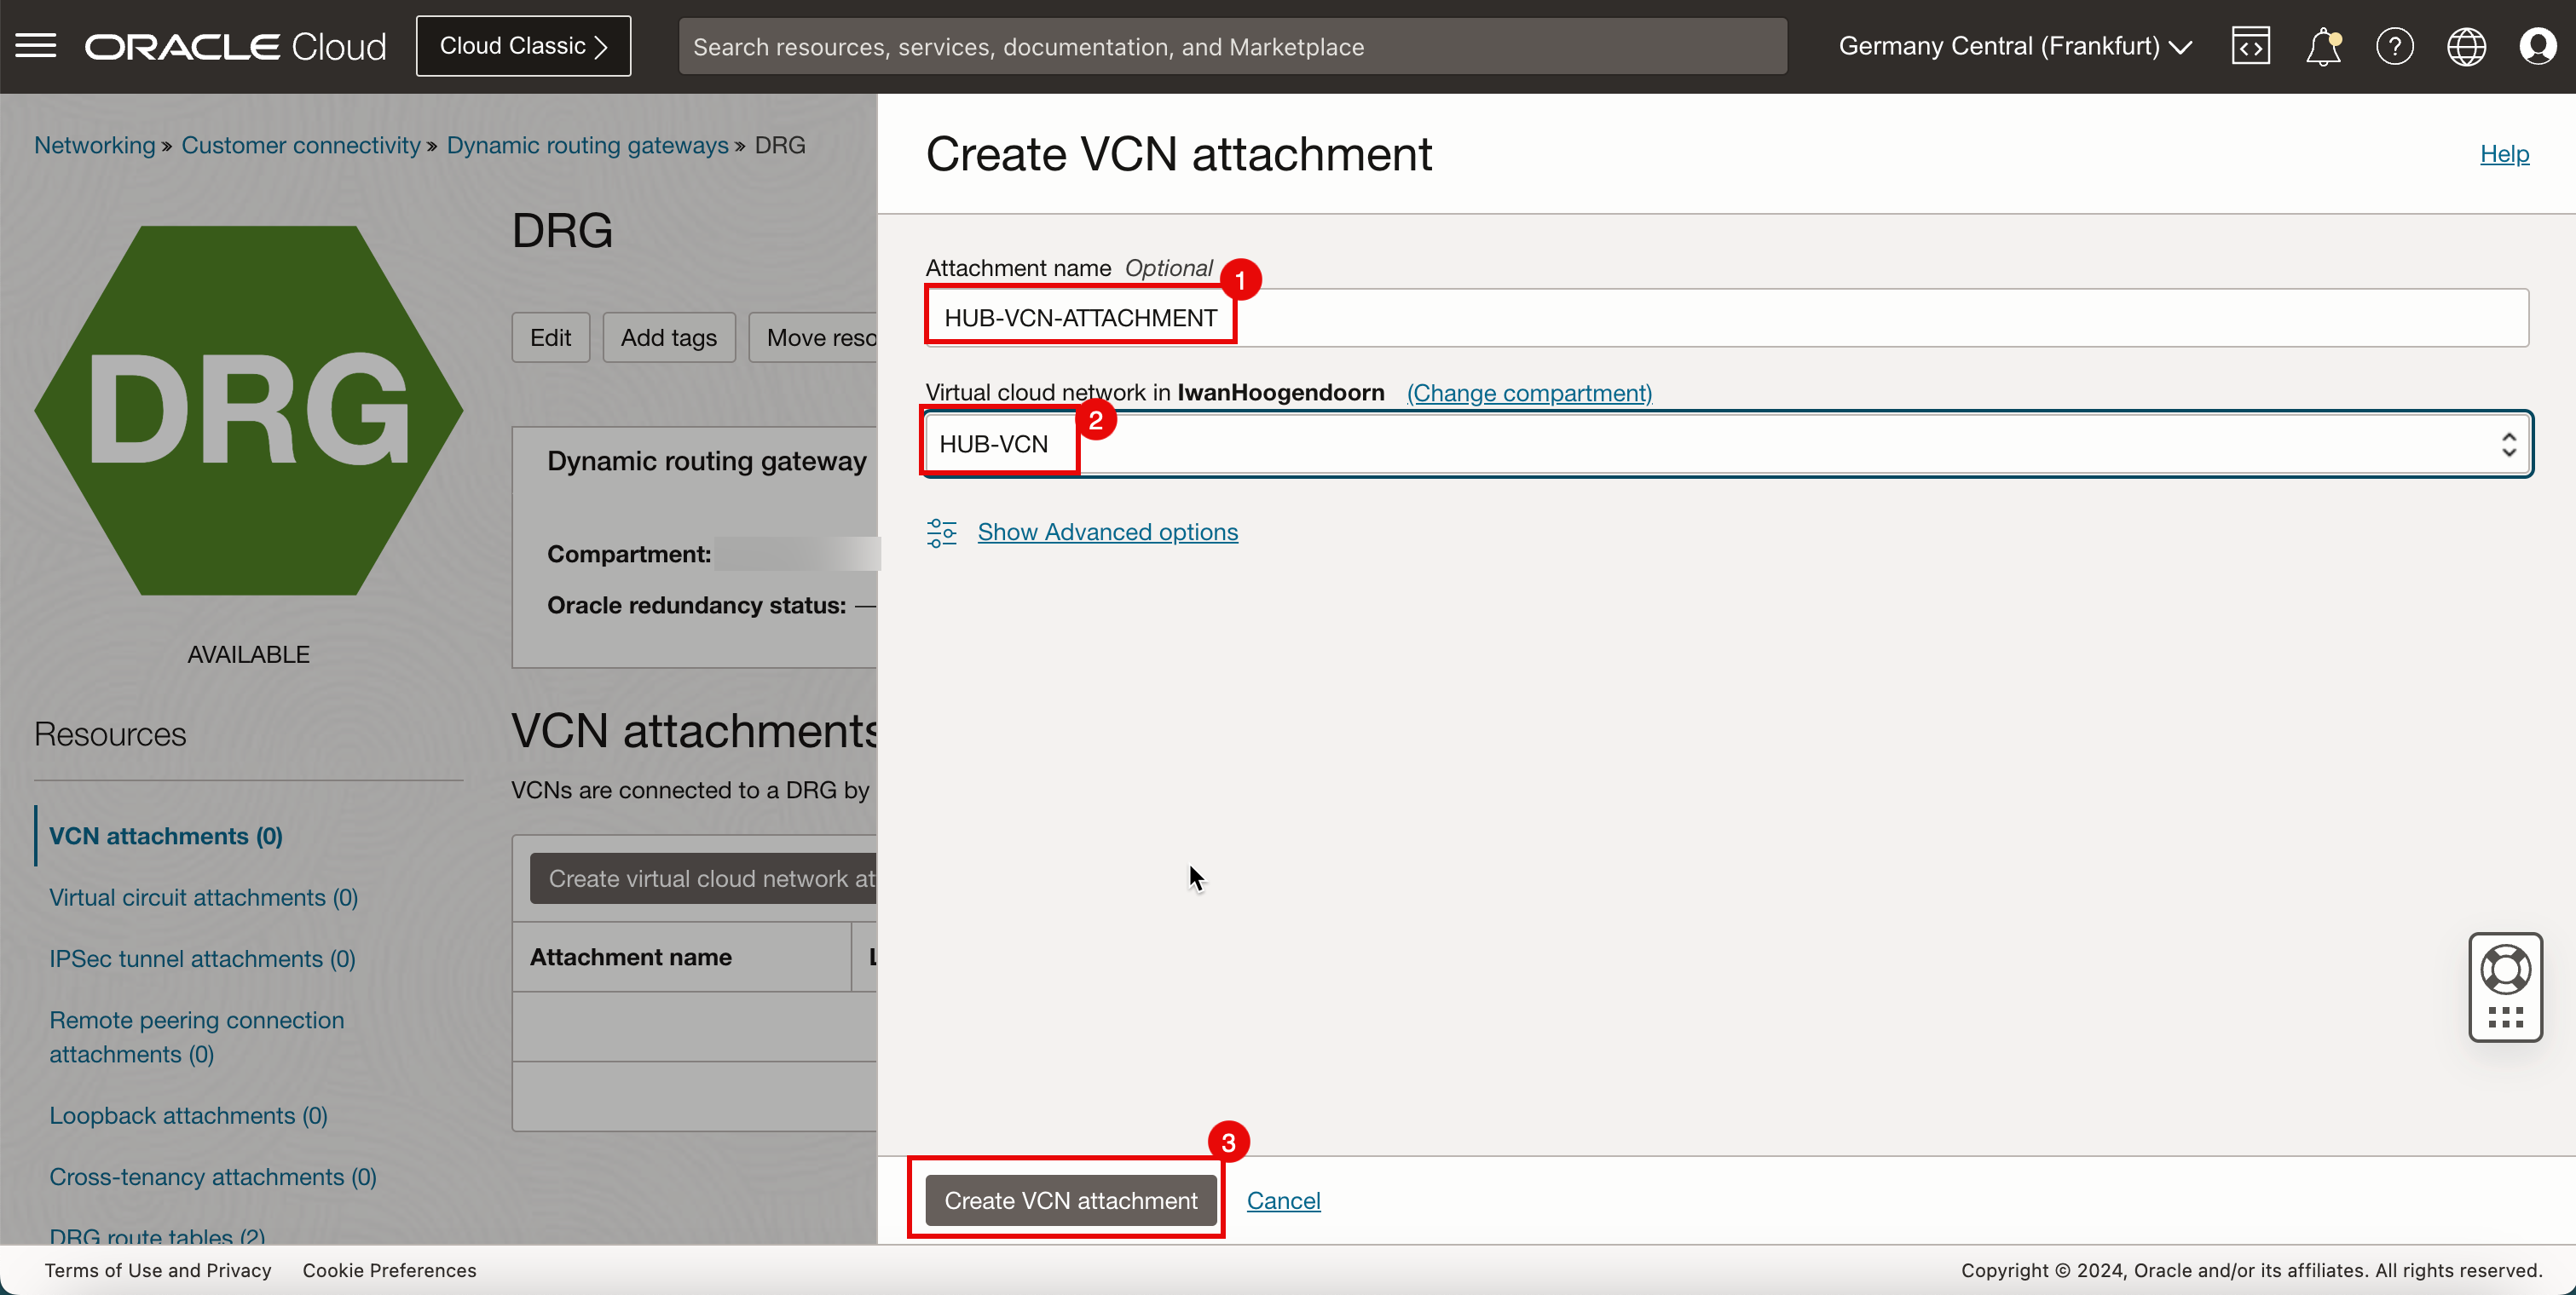Open the notifications bell
2576x1295 pixels.
(2322, 46)
